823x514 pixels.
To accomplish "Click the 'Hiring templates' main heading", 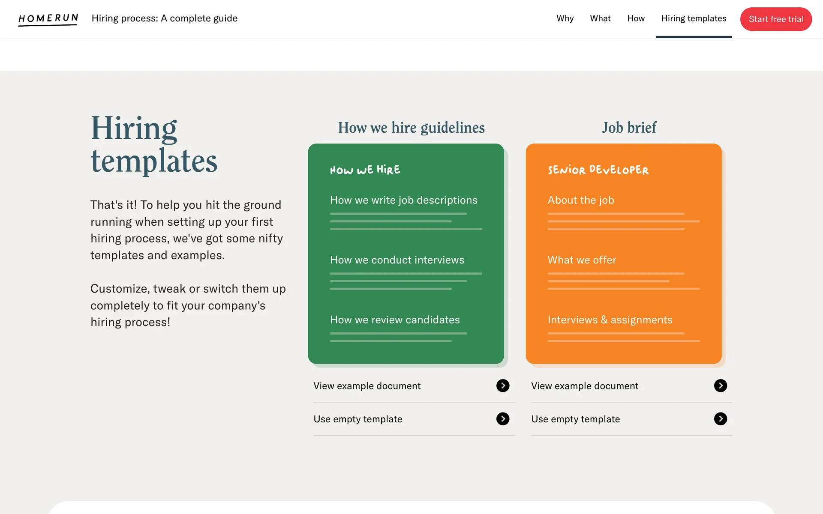I will 154,144.
